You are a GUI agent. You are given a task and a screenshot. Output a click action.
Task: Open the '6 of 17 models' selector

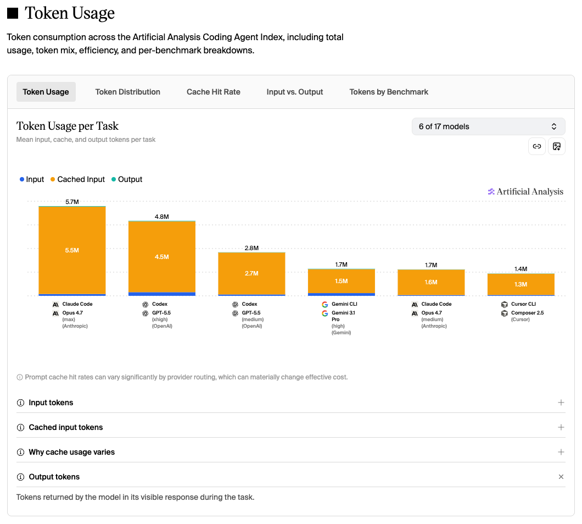[x=489, y=126]
